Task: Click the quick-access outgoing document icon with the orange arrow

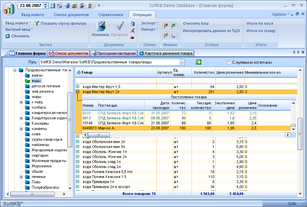Action: pos(82,5)
